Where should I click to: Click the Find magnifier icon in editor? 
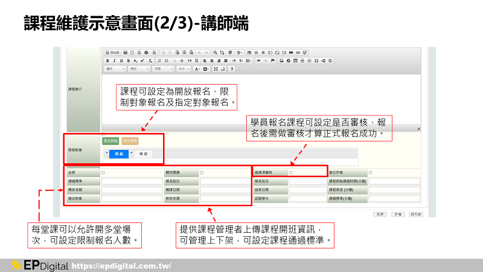point(215,53)
